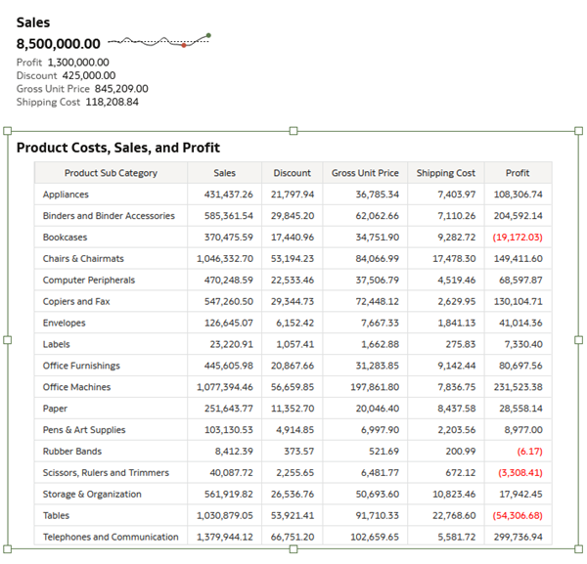Click the Product Costs, Sales, and Profit title

pos(118,148)
